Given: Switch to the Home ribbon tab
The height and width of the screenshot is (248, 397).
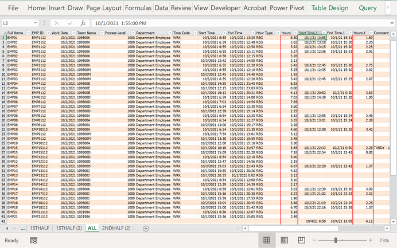Looking at the screenshot, I should pos(37,8).
